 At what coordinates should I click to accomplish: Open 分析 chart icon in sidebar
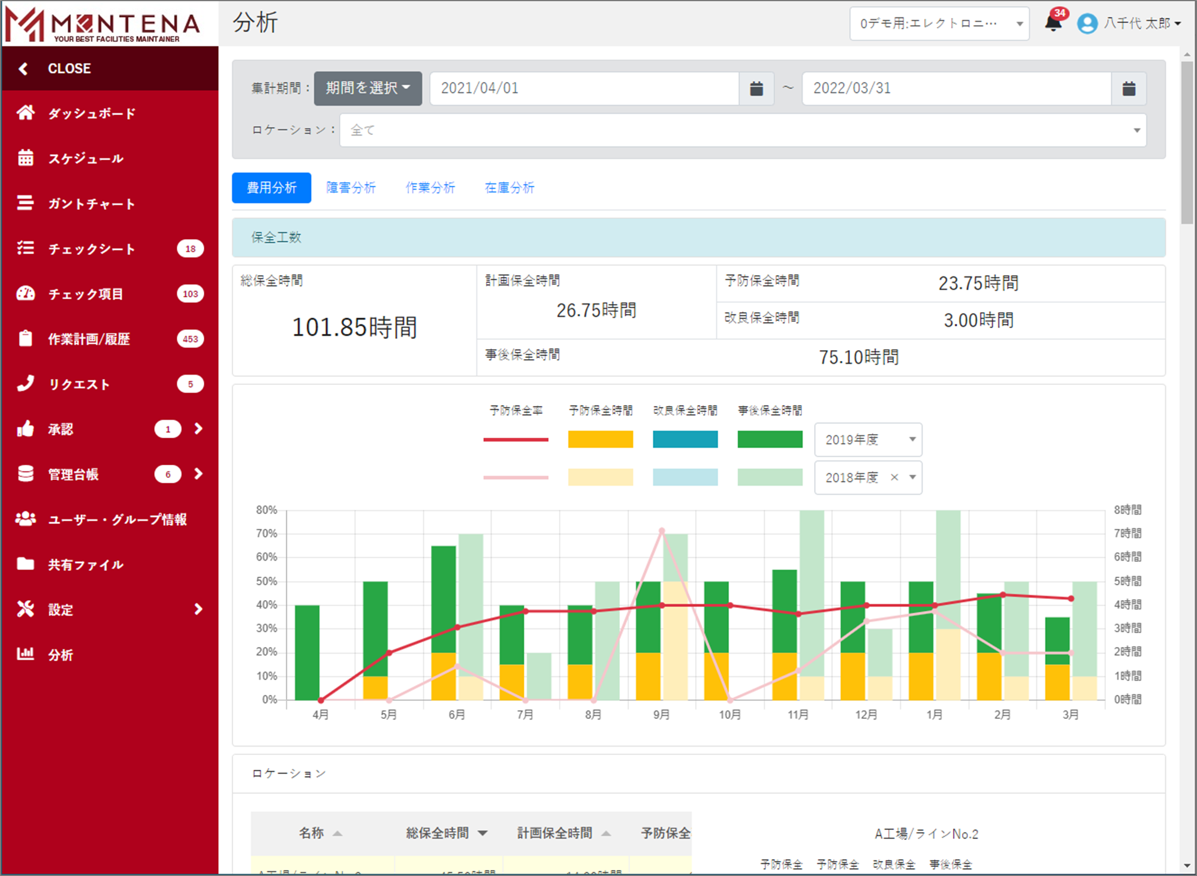(25, 654)
